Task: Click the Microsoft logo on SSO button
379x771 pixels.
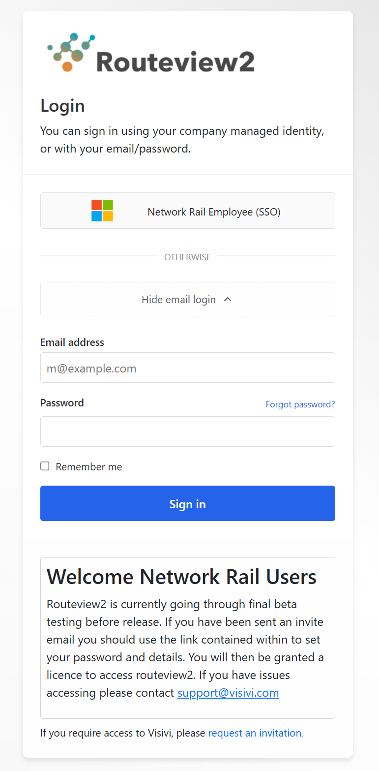Action: (102, 211)
